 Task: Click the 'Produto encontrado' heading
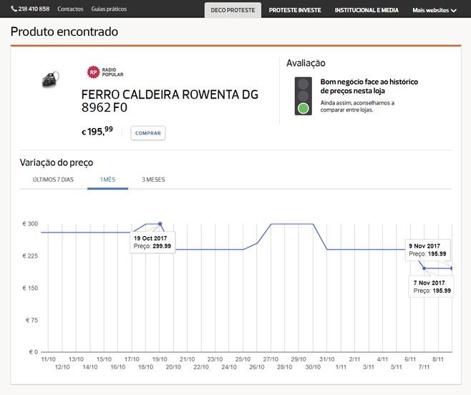[x=64, y=31]
